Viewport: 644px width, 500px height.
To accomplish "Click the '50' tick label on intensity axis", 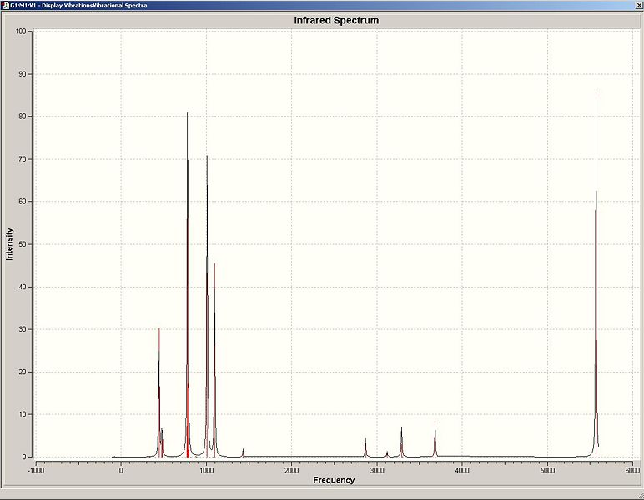I will [x=23, y=244].
